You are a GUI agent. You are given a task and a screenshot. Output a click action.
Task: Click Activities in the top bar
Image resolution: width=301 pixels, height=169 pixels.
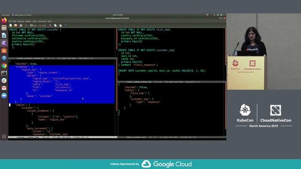click(x=6, y=15)
